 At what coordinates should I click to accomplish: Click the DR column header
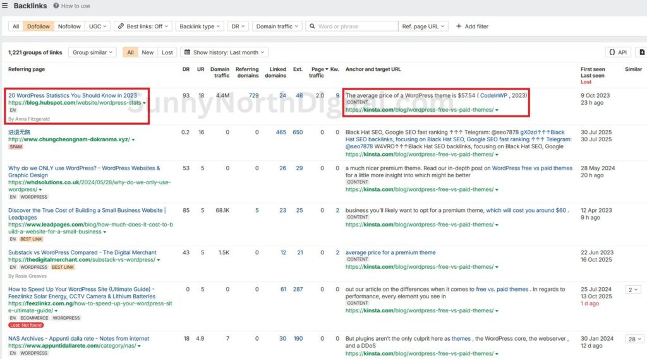(186, 69)
